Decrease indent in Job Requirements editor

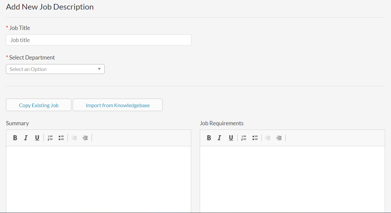(x=268, y=138)
